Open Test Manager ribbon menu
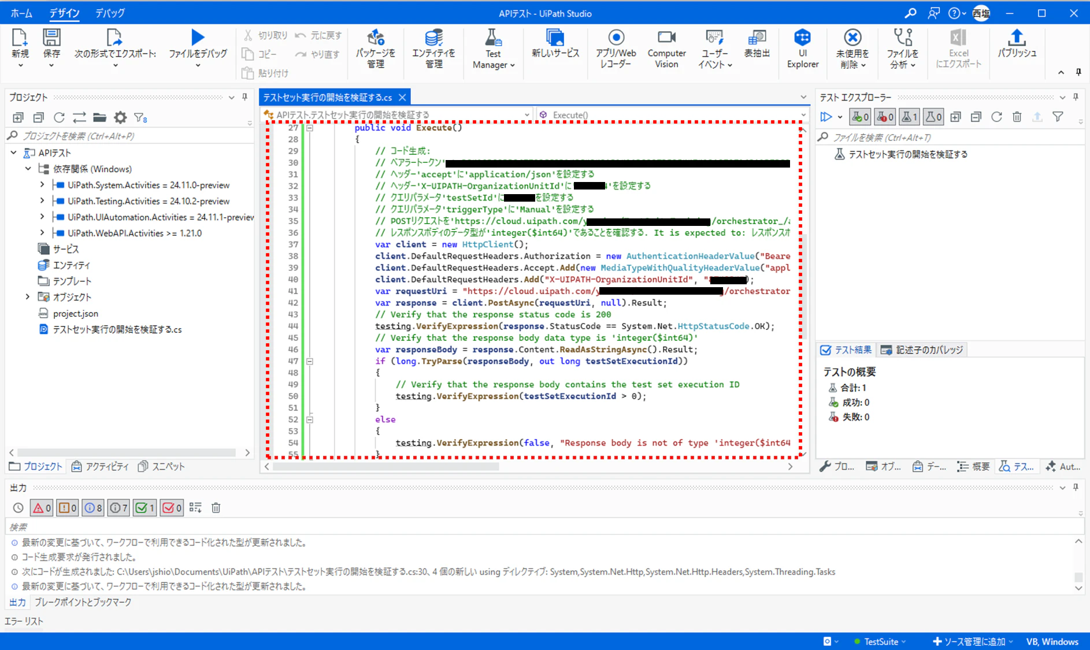This screenshot has height=650, width=1090. [x=493, y=49]
